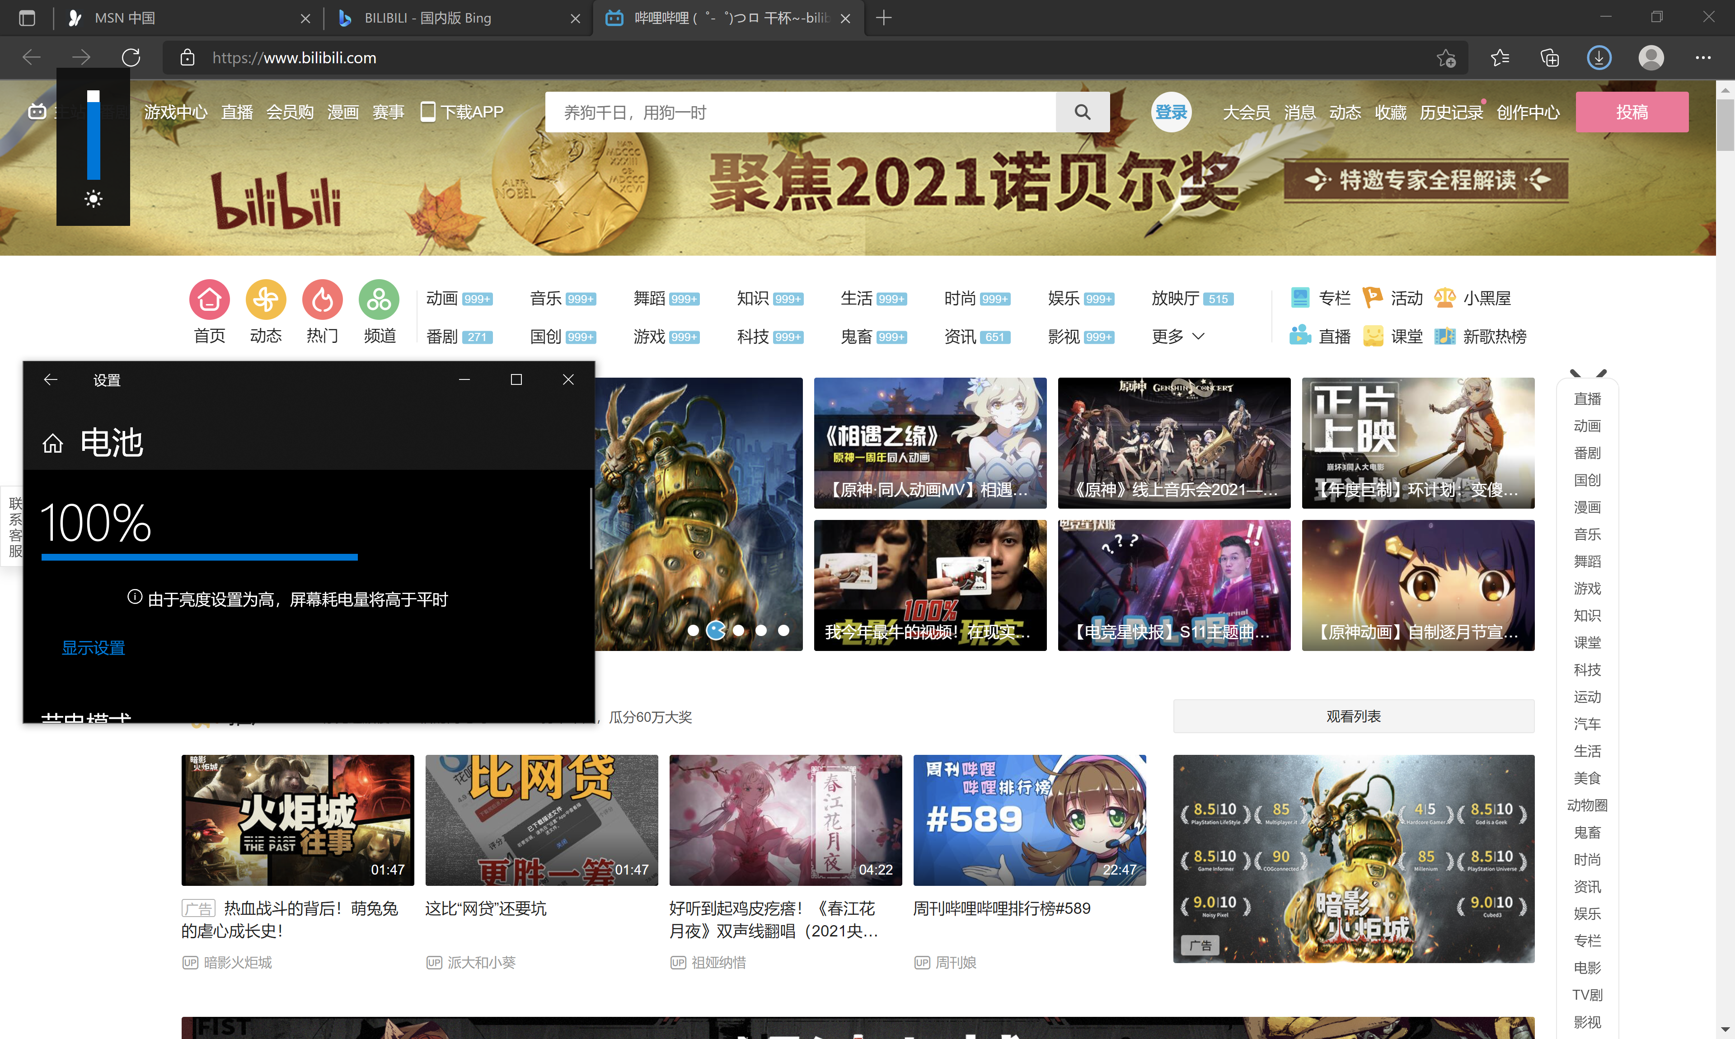1735x1039 pixels.
Task: Adjust the brightness slider in the flyout
Action: click(93, 135)
